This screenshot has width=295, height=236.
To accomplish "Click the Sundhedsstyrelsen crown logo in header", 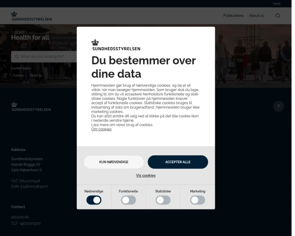I will click(31, 16).
